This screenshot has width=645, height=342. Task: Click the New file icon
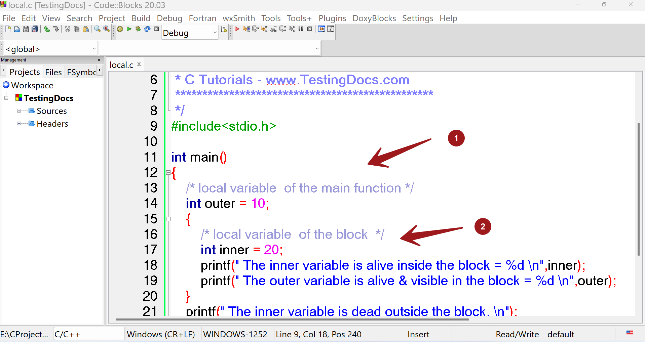(x=8, y=29)
